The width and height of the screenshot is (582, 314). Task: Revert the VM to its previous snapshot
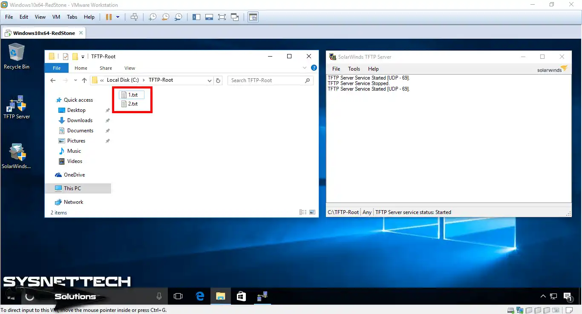point(165,17)
